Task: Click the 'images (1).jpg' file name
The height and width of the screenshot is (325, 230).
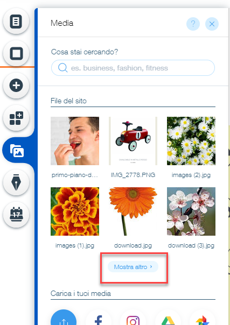Action: (x=75, y=245)
